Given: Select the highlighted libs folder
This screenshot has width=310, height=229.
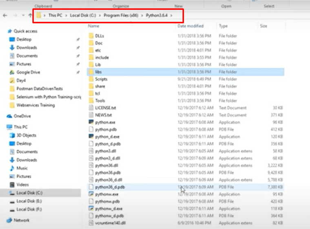Looking at the screenshot, I should [x=186, y=72].
